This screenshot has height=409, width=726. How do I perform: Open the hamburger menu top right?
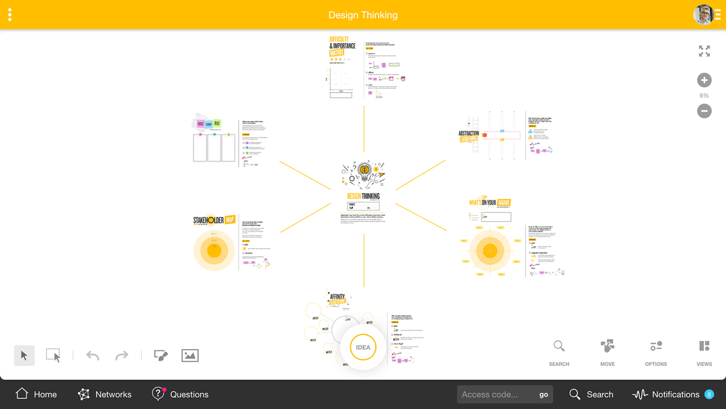tap(717, 14)
